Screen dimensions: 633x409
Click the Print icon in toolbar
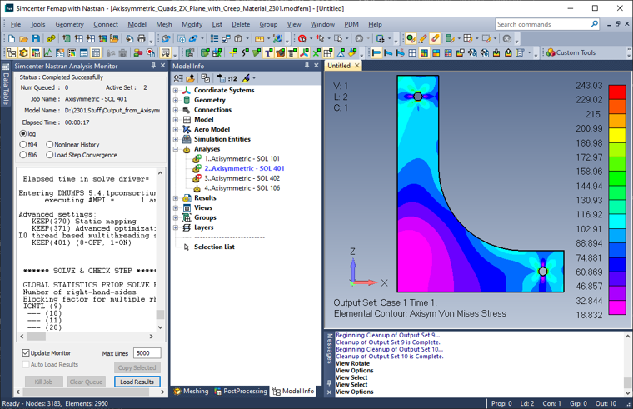point(142,39)
